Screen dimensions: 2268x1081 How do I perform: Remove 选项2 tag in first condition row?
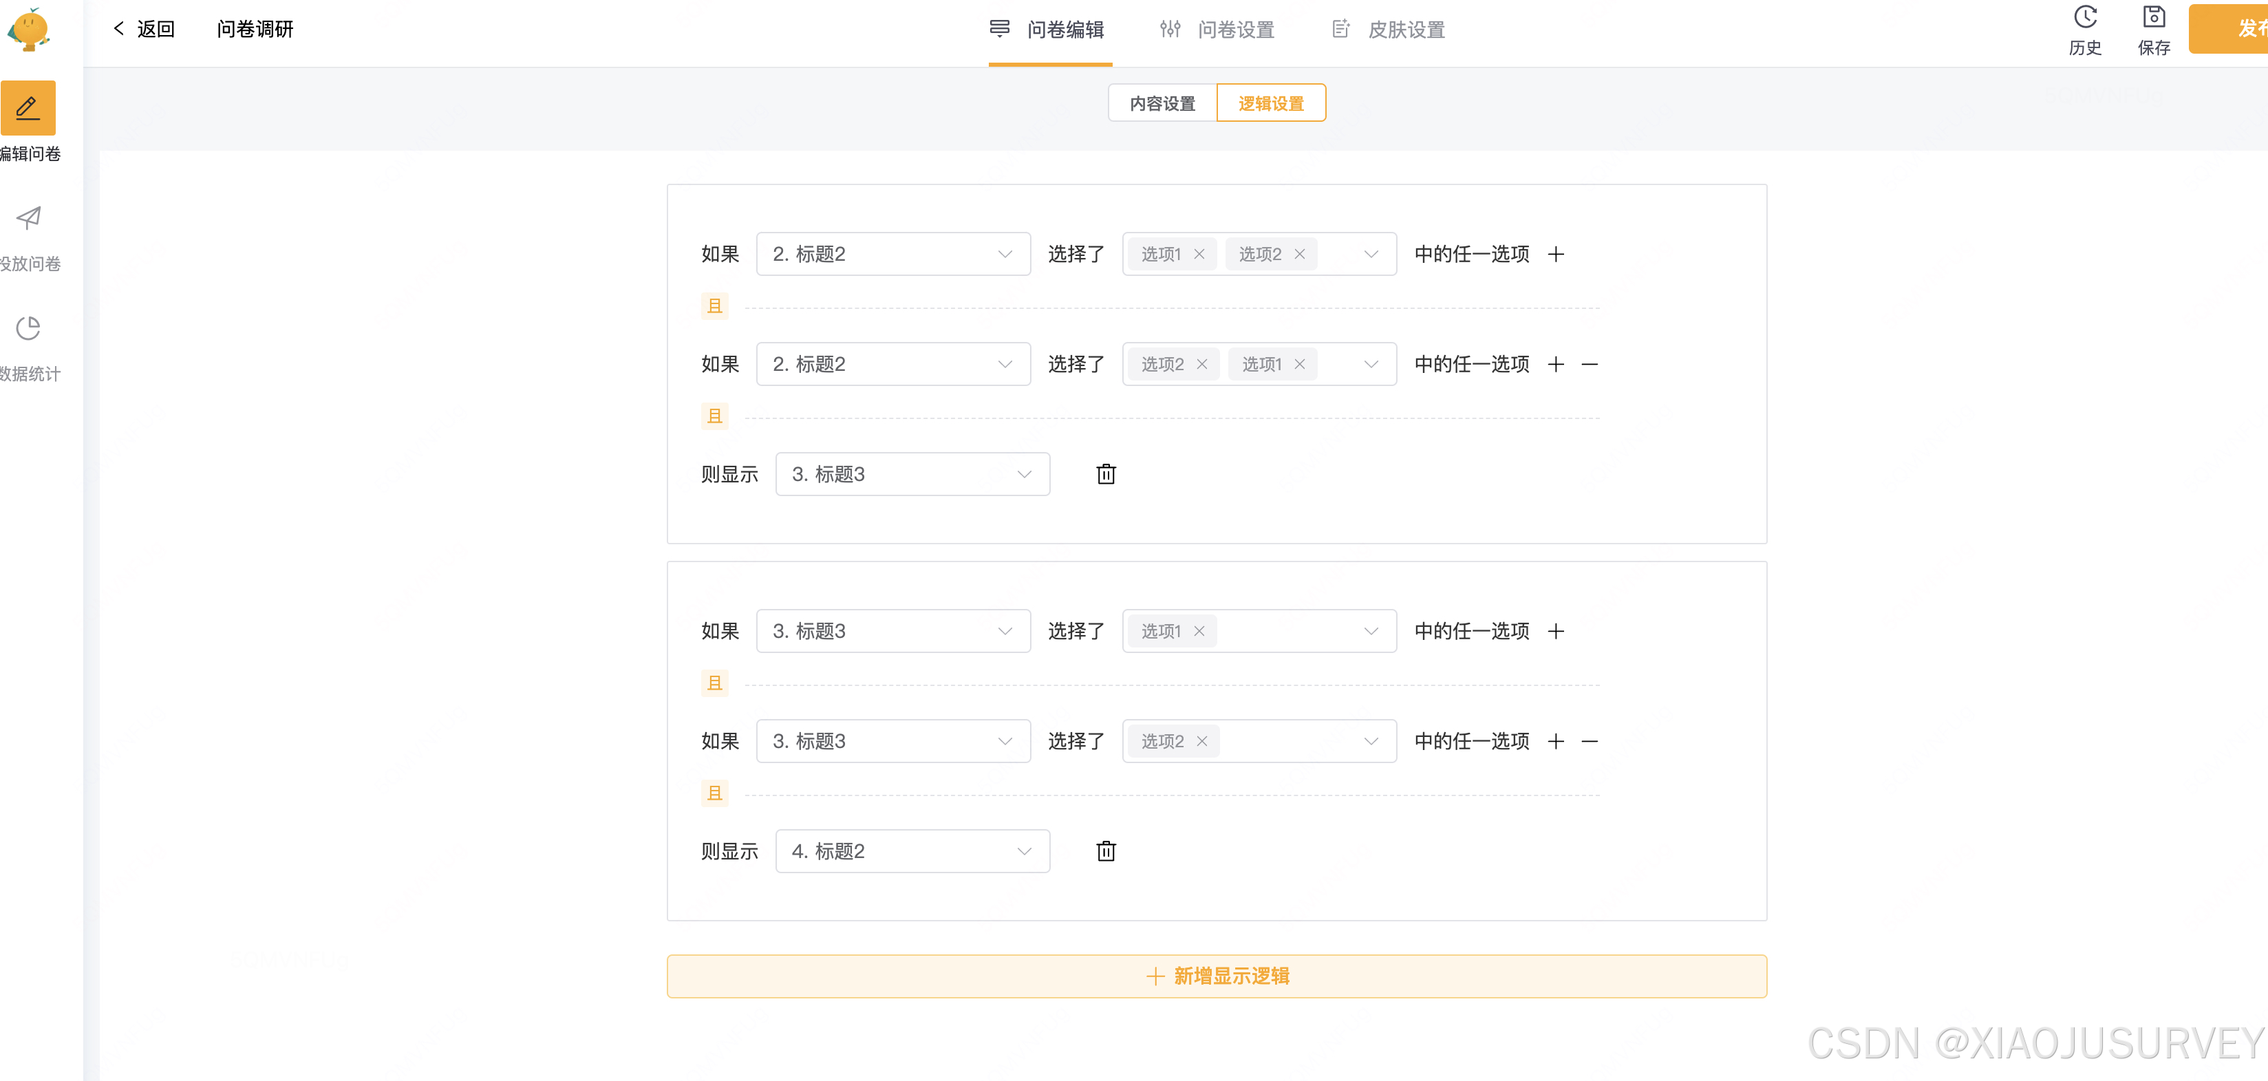click(x=1298, y=255)
